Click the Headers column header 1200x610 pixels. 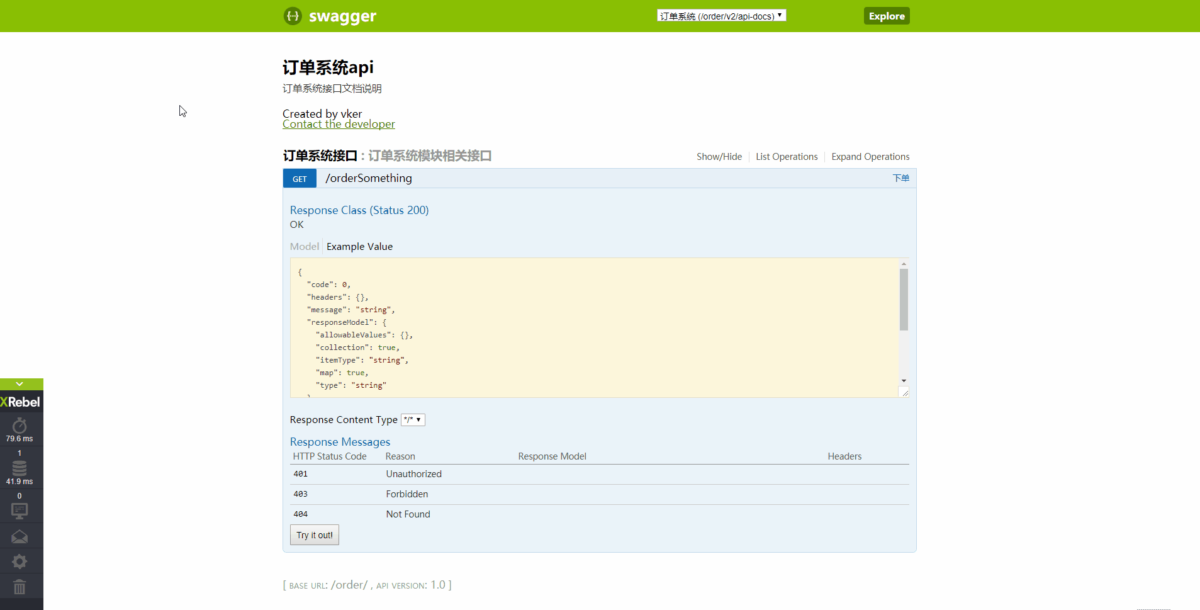(x=844, y=456)
